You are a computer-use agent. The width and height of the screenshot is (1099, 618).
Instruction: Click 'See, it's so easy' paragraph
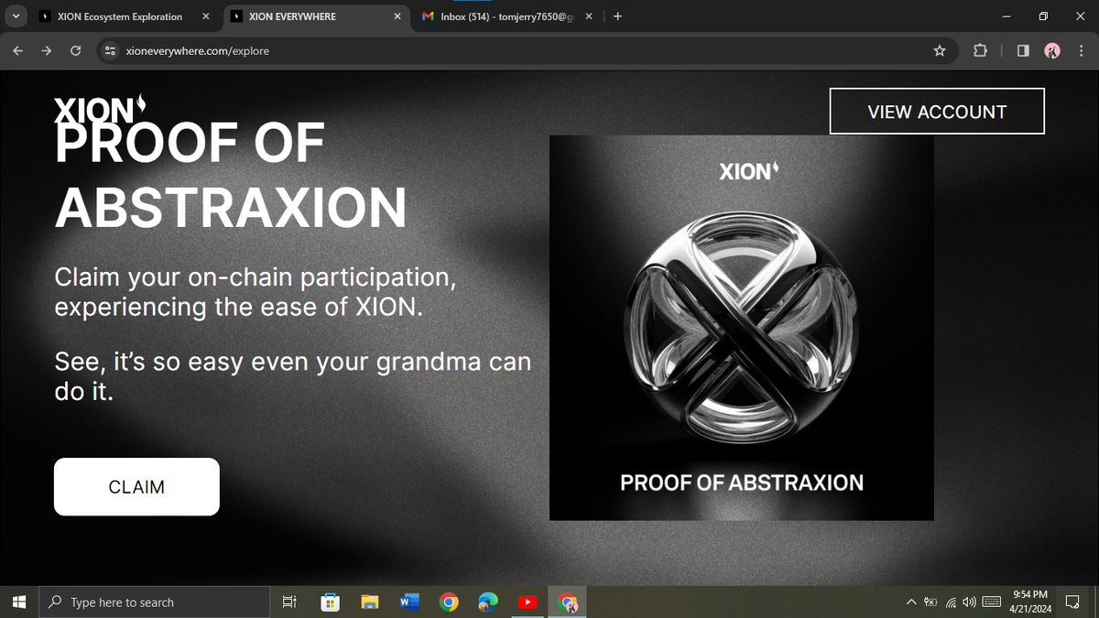[x=292, y=375]
